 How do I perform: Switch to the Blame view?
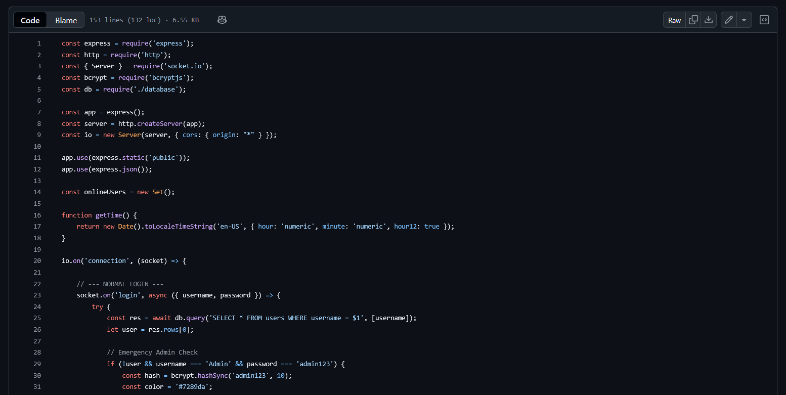pyautogui.click(x=66, y=20)
